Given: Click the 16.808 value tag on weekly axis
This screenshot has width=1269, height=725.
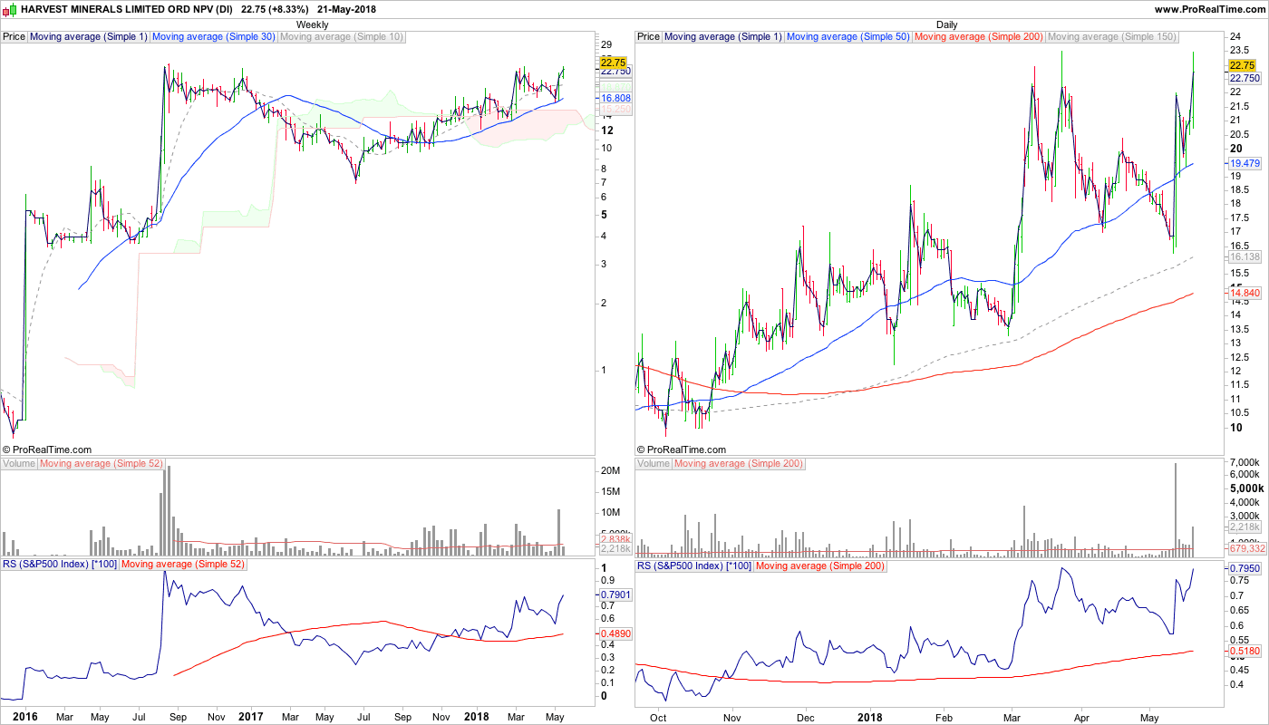Looking at the screenshot, I should point(615,98).
